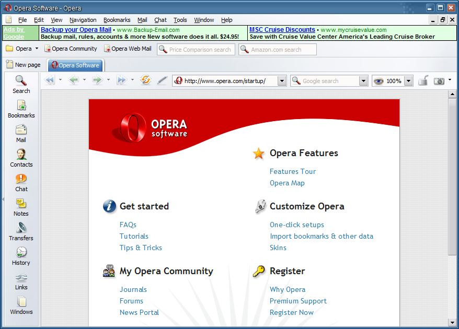Expand the arrow right of camera icon
459x329 pixels.
coord(450,80)
